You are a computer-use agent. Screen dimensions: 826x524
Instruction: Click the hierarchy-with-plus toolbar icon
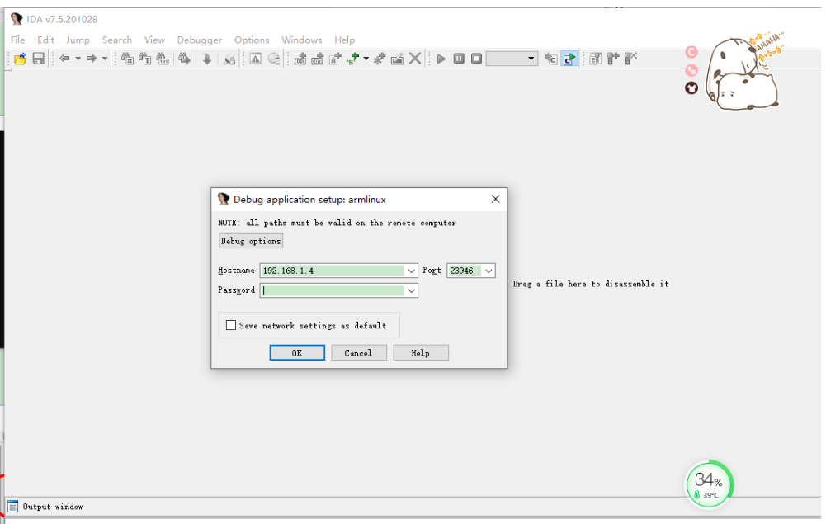point(613,59)
